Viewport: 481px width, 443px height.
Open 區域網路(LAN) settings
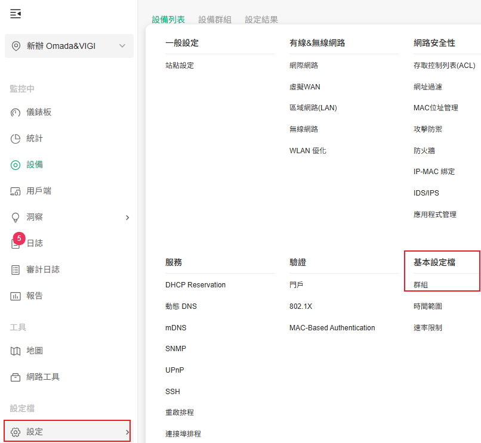click(x=313, y=108)
